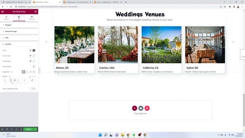This screenshot has width=245, height=138.
Task: Switch to the Style tab
Action: [x=19, y=18]
